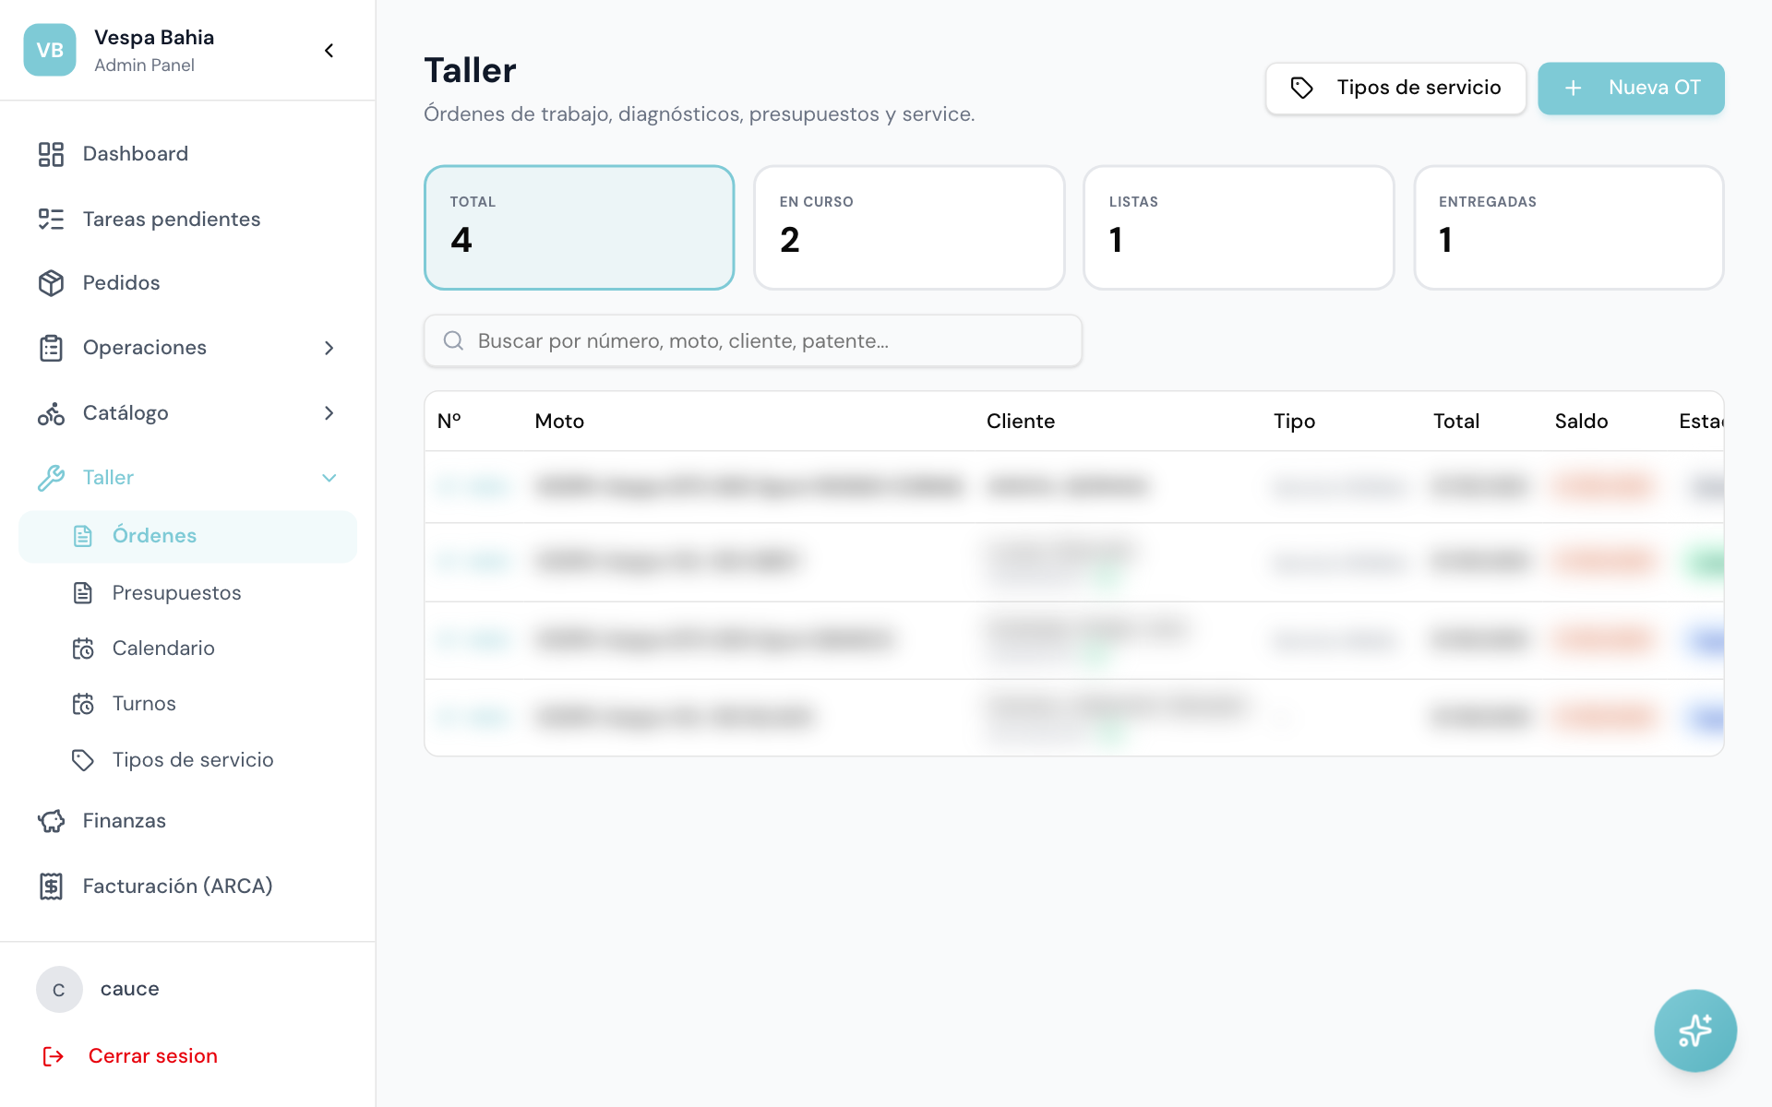Click the Cliente column header

[x=1021, y=422]
